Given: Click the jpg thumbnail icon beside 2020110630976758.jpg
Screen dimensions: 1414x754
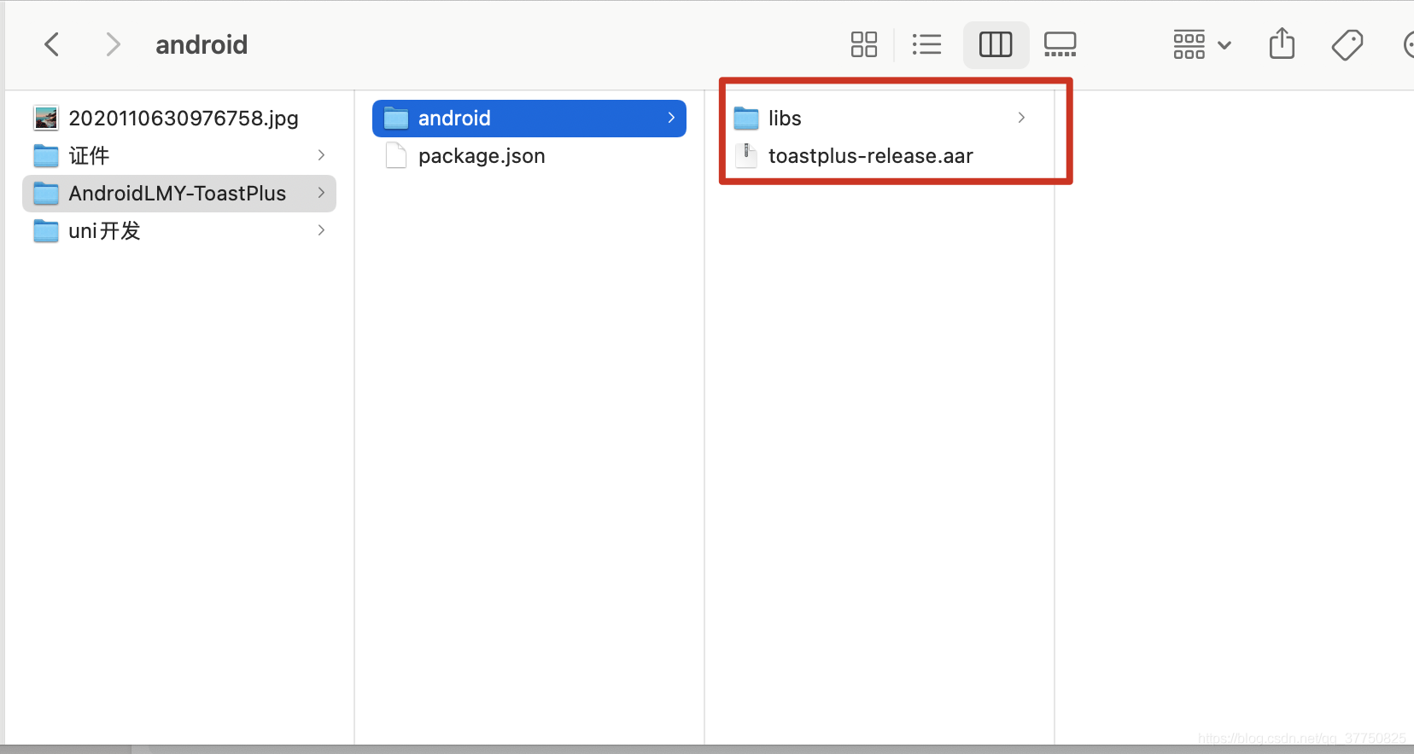Looking at the screenshot, I should pos(46,118).
